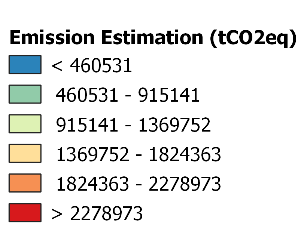Screen dimensions: 307x231
Task: Select the orange legend color swatch
Action: (25, 183)
